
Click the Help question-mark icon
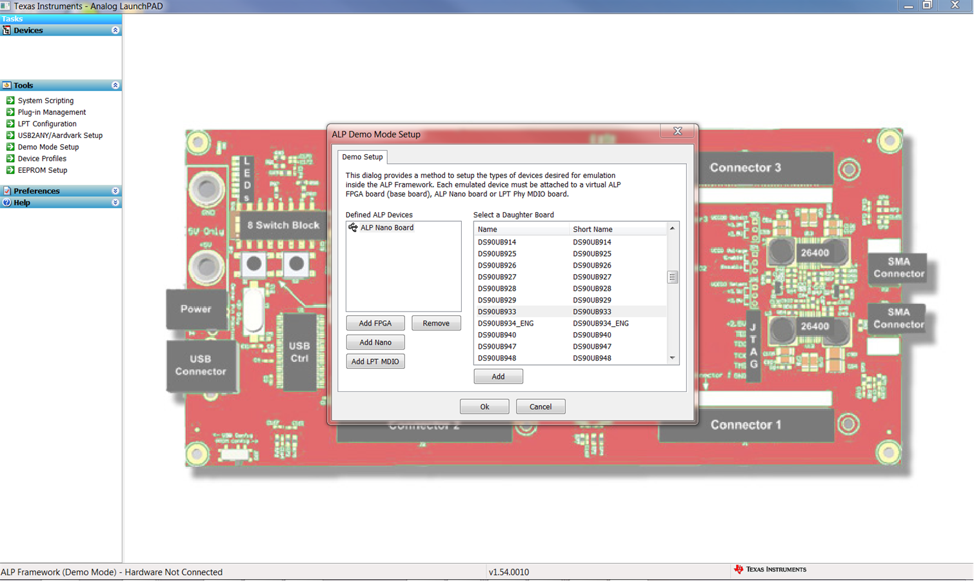pyautogui.click(x=6, y=202)
